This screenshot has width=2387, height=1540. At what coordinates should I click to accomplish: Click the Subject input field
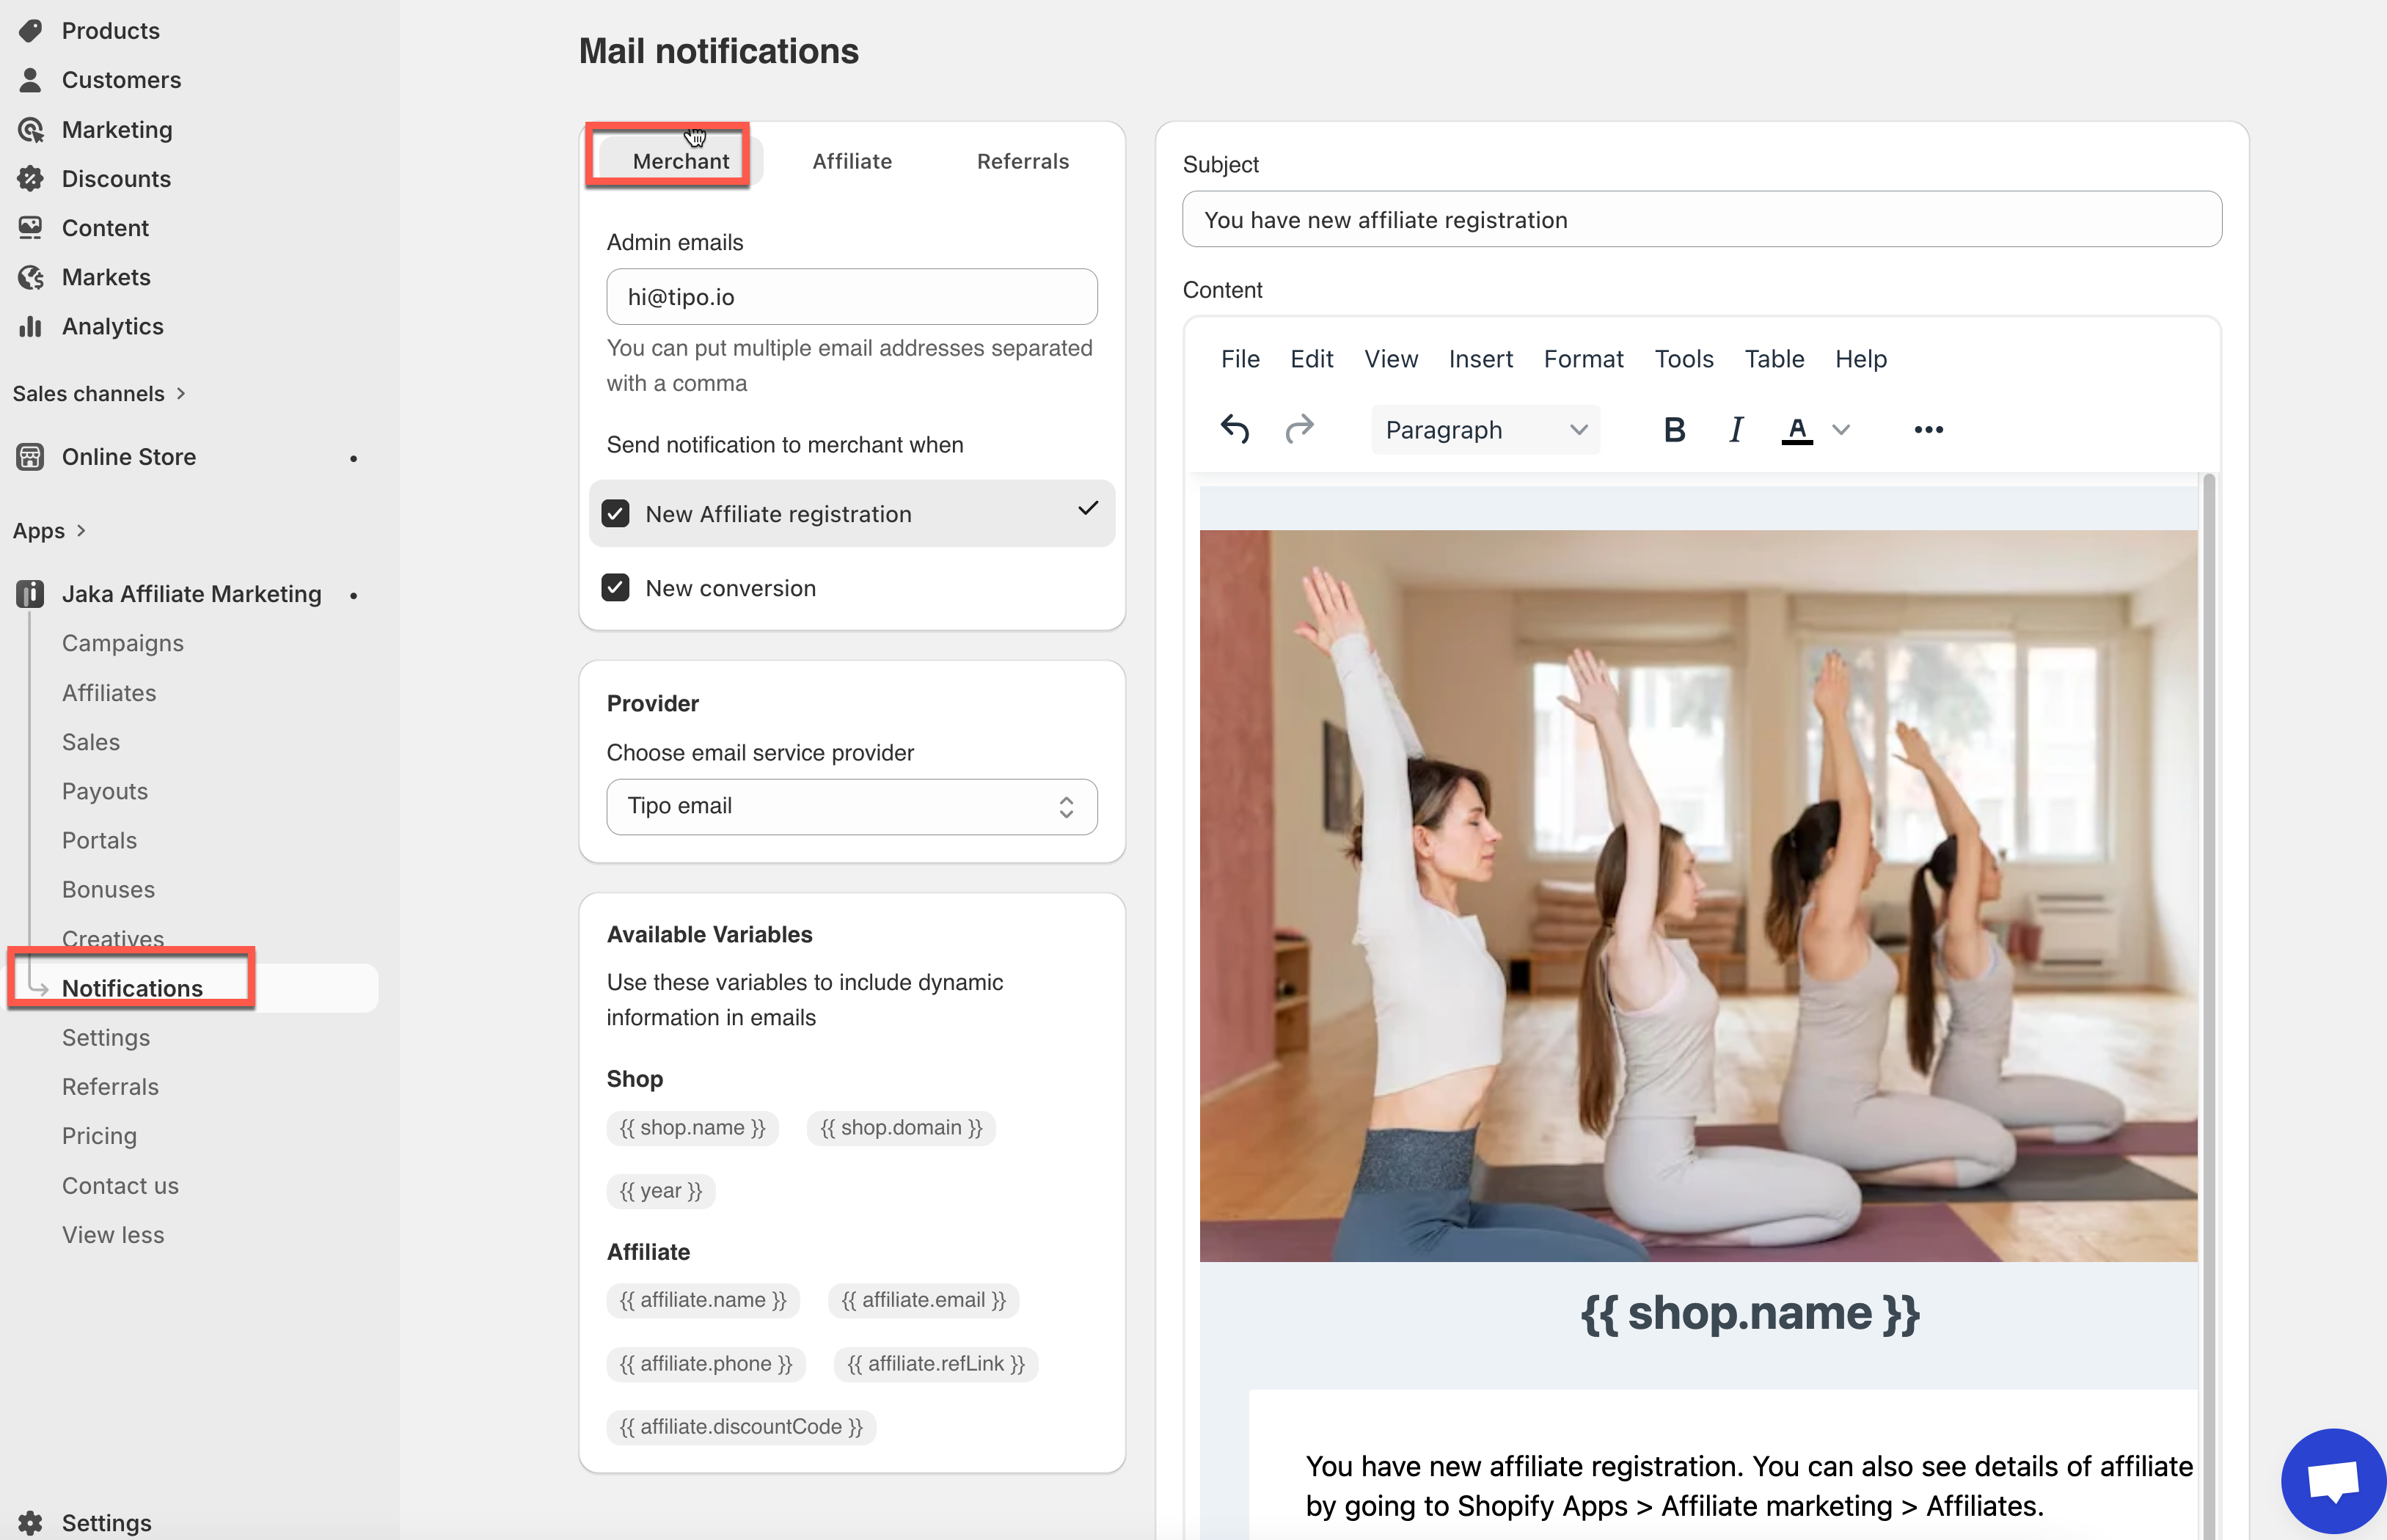tap(1701, 219)
